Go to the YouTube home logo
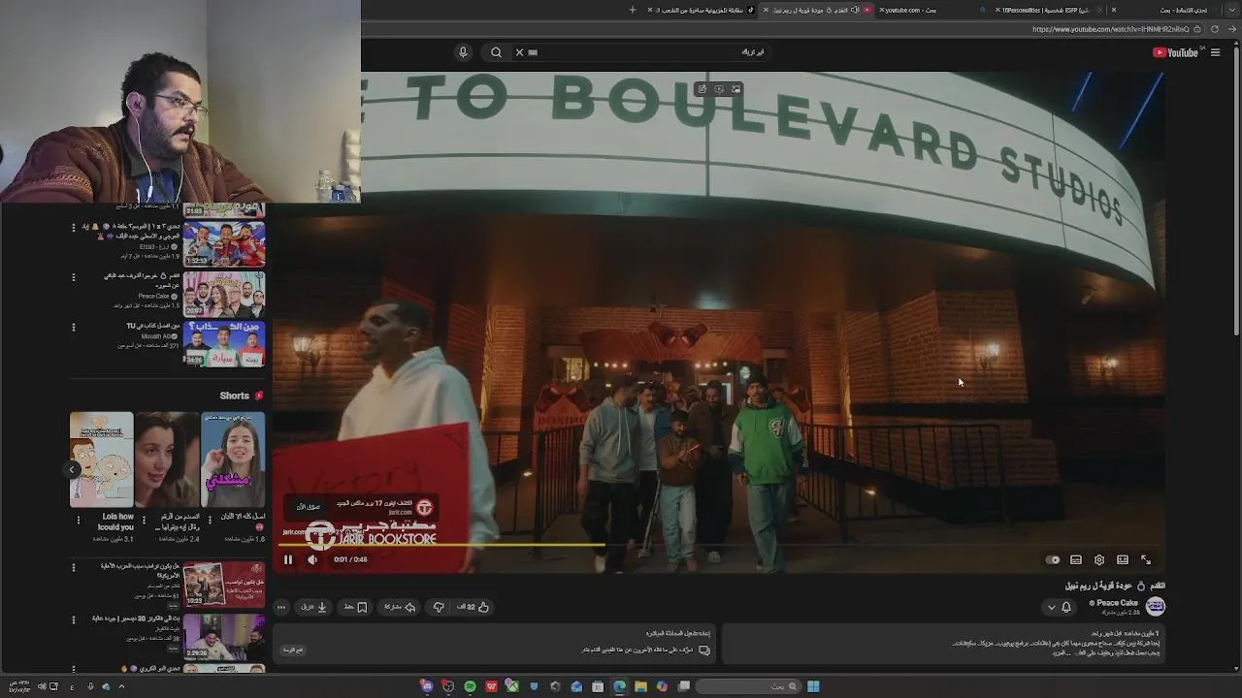Image resolution: width=1242 pixels, height=698 pixels. 1176,52
